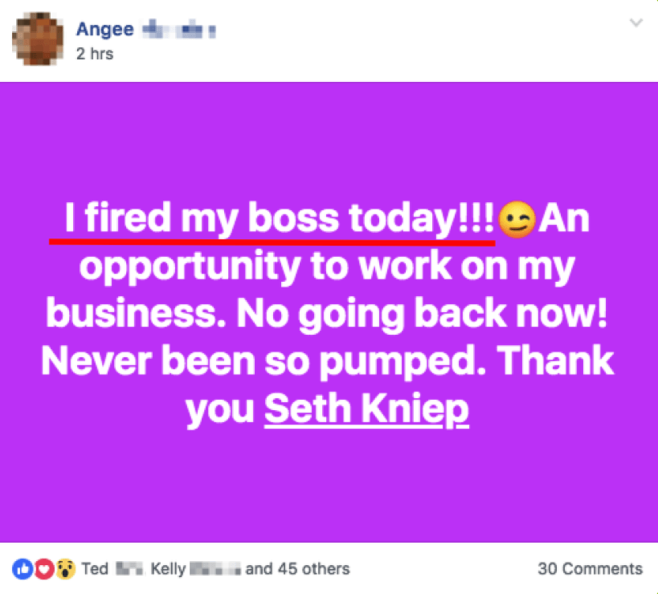Expand the post options chevron
658x594 pixels.
[636, 23]
